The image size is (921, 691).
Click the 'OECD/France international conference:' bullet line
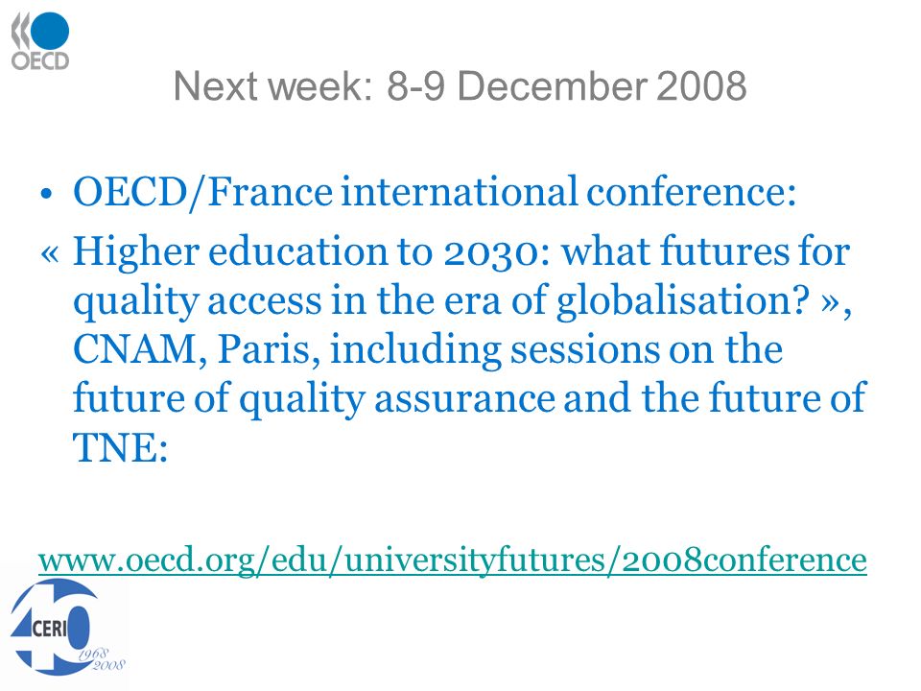point(434,192)
